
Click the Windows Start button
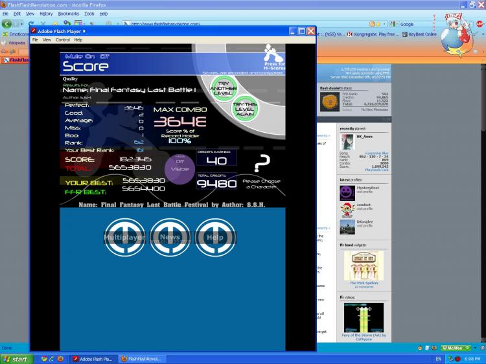click(16, 359)
